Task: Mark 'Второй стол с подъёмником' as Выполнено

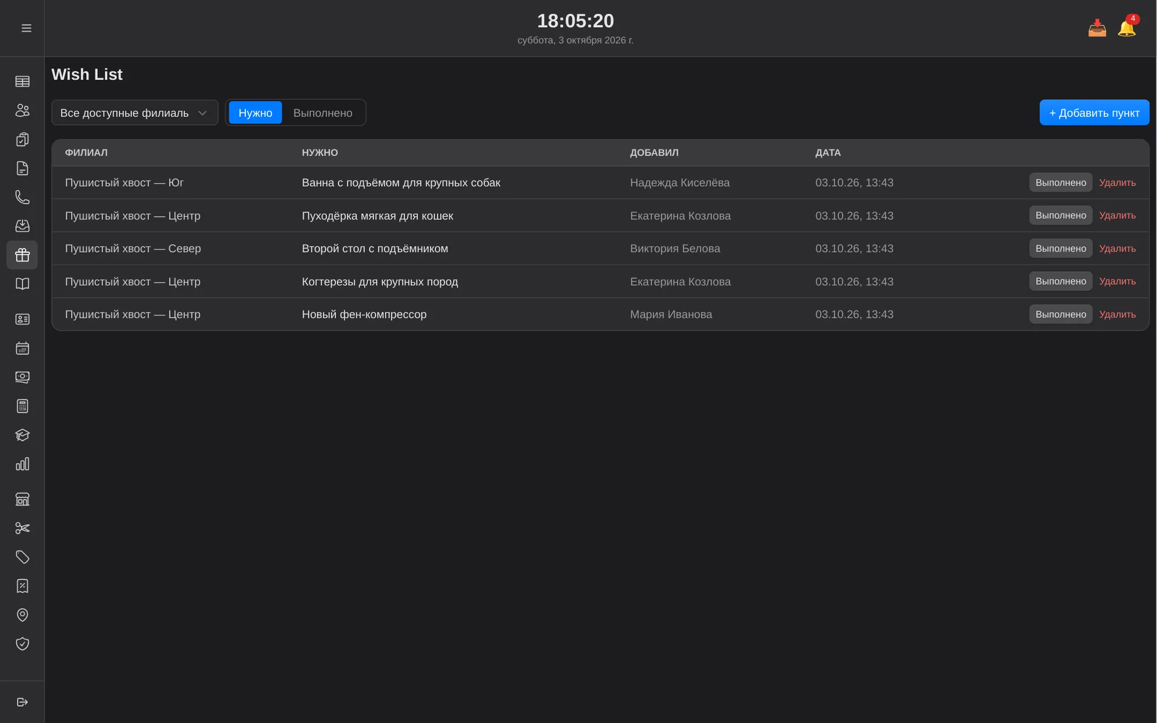Action: pos(1060,248)
